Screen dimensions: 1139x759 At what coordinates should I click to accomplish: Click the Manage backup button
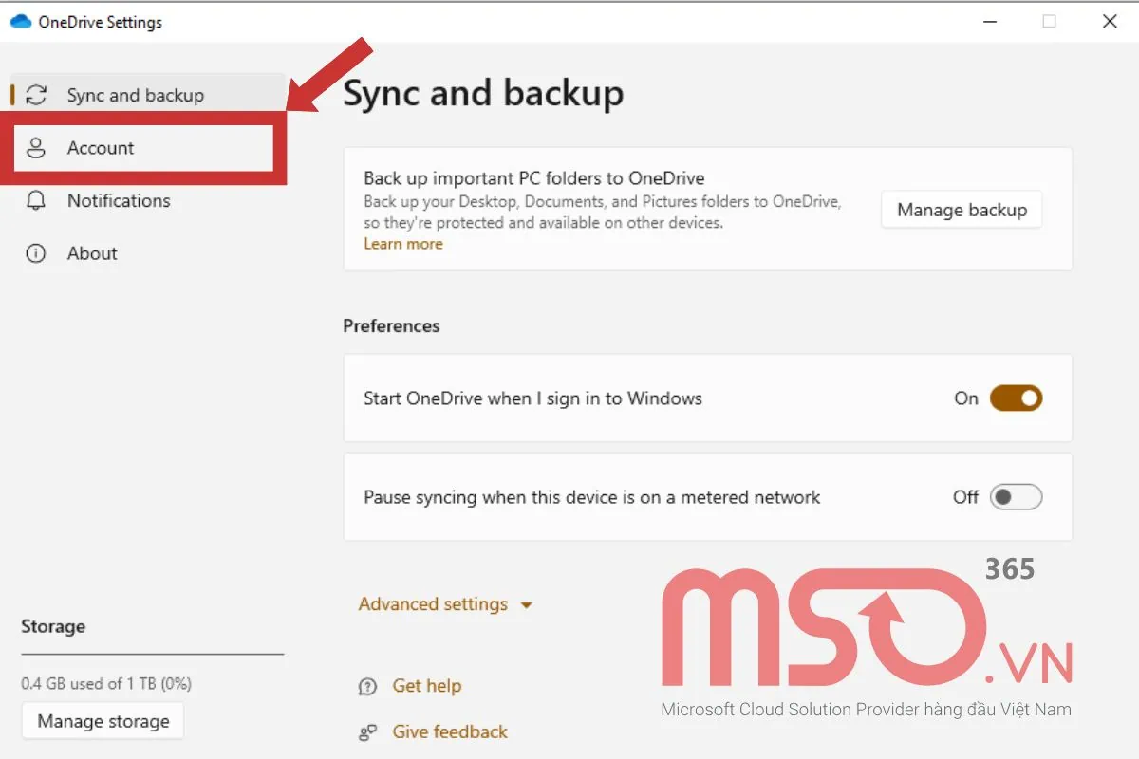coord(962,210)
